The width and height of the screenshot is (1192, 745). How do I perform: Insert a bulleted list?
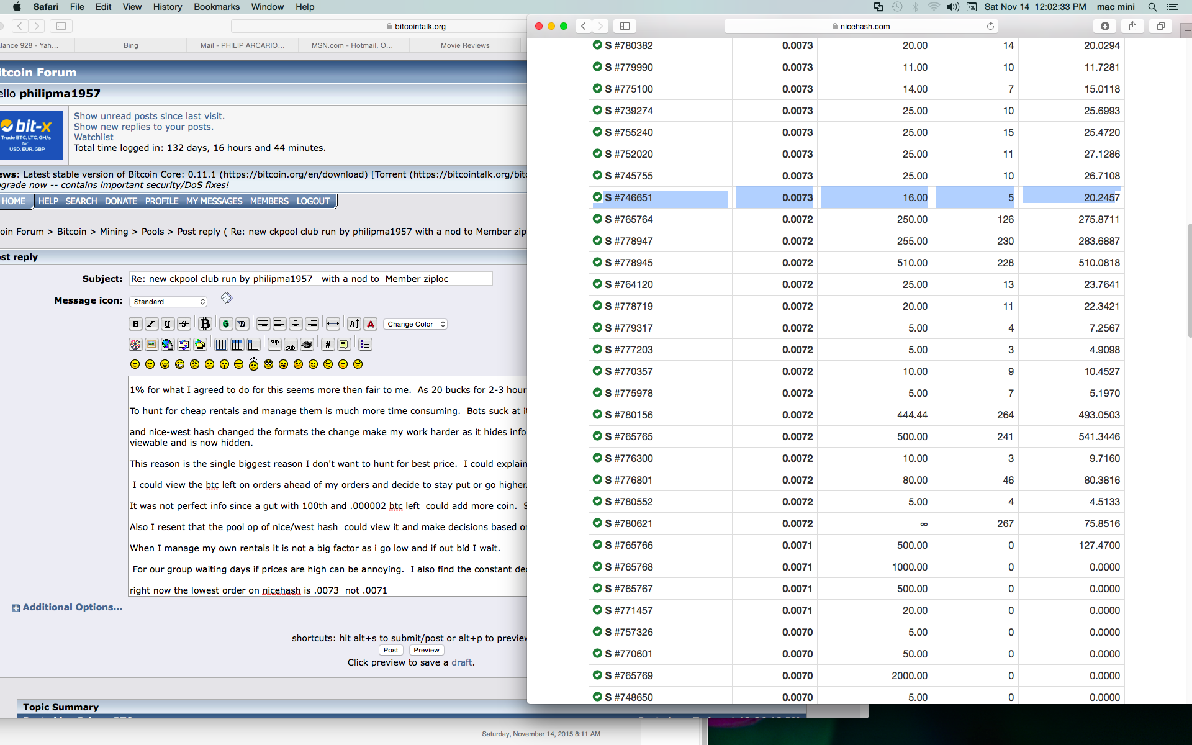click(365, 345)
